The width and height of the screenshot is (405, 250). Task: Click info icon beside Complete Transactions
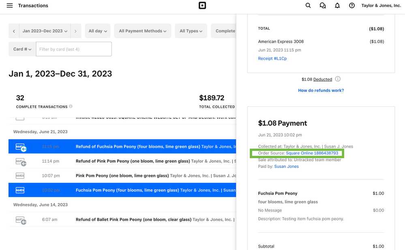point(71,106)
